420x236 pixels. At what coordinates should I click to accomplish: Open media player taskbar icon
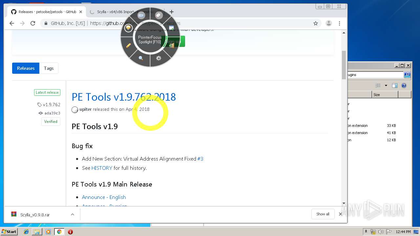[48, 232]
